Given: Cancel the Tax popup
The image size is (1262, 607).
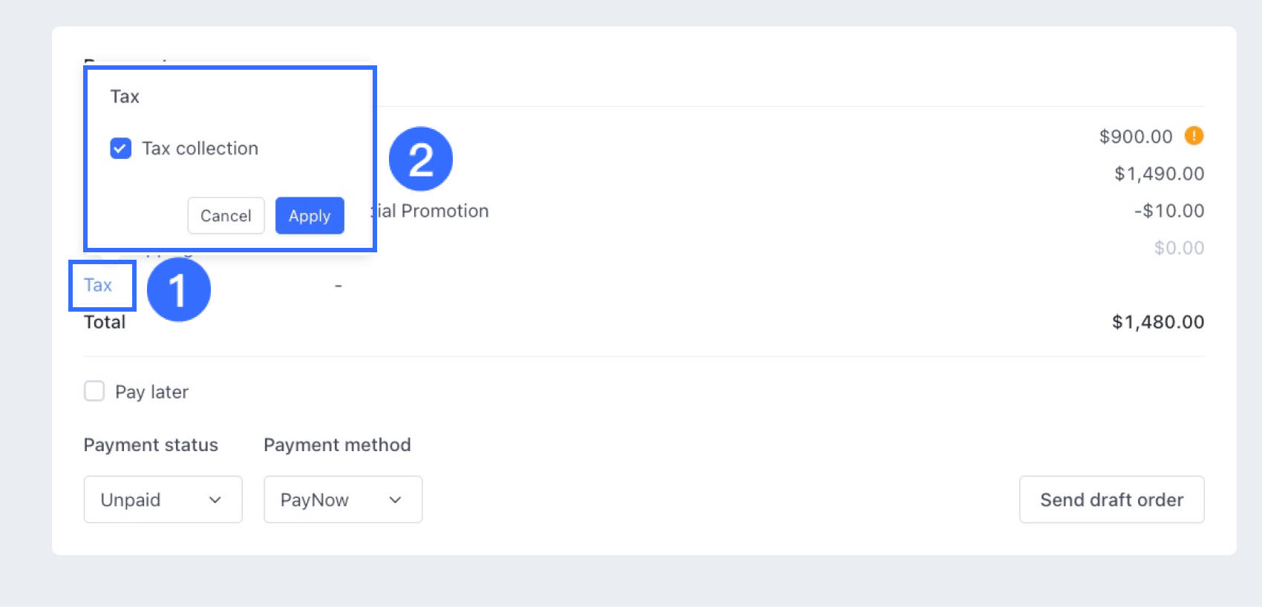Looking at the screenshot, I should 226,215.
